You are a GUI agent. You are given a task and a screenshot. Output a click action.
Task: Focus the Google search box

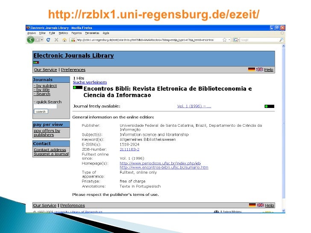click(259, 40)
